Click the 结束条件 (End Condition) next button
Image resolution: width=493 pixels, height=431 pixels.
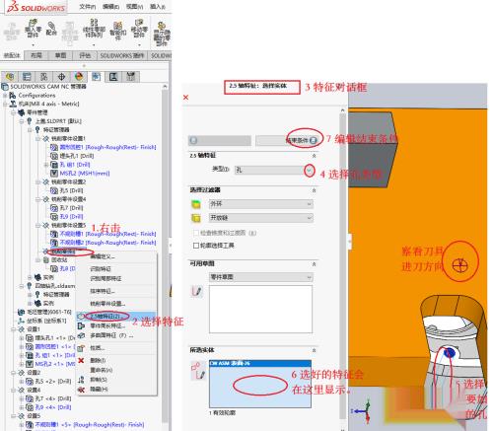coord(288,140)
